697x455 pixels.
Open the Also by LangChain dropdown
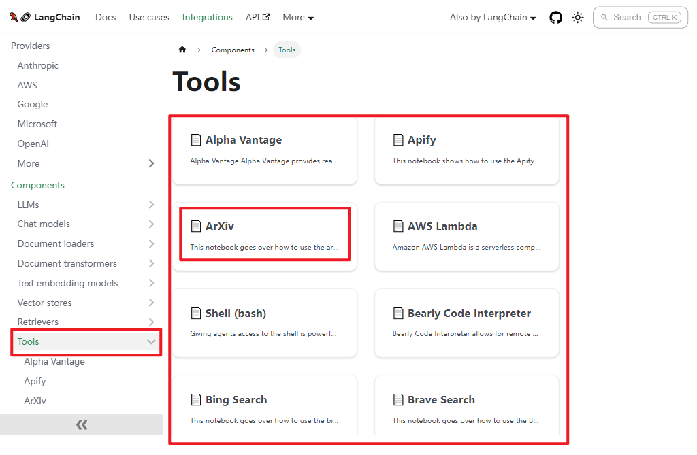(x=493, y=18)
